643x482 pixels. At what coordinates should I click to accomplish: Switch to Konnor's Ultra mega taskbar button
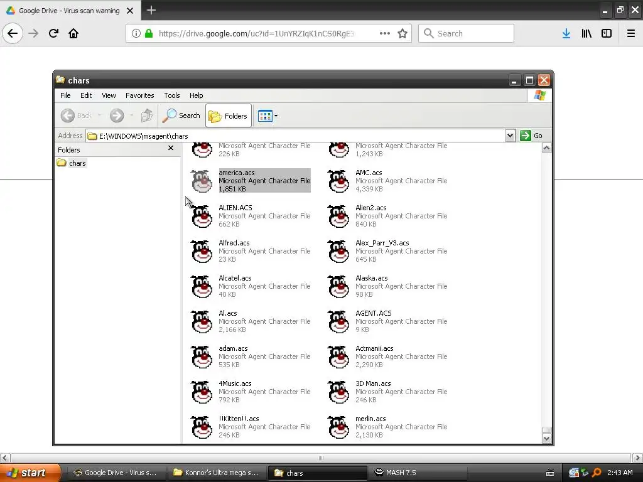(x=216, y=473)
